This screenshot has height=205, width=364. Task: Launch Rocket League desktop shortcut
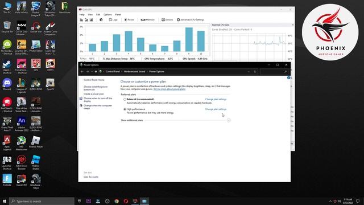pyautogui.click(x=36, y=9)
